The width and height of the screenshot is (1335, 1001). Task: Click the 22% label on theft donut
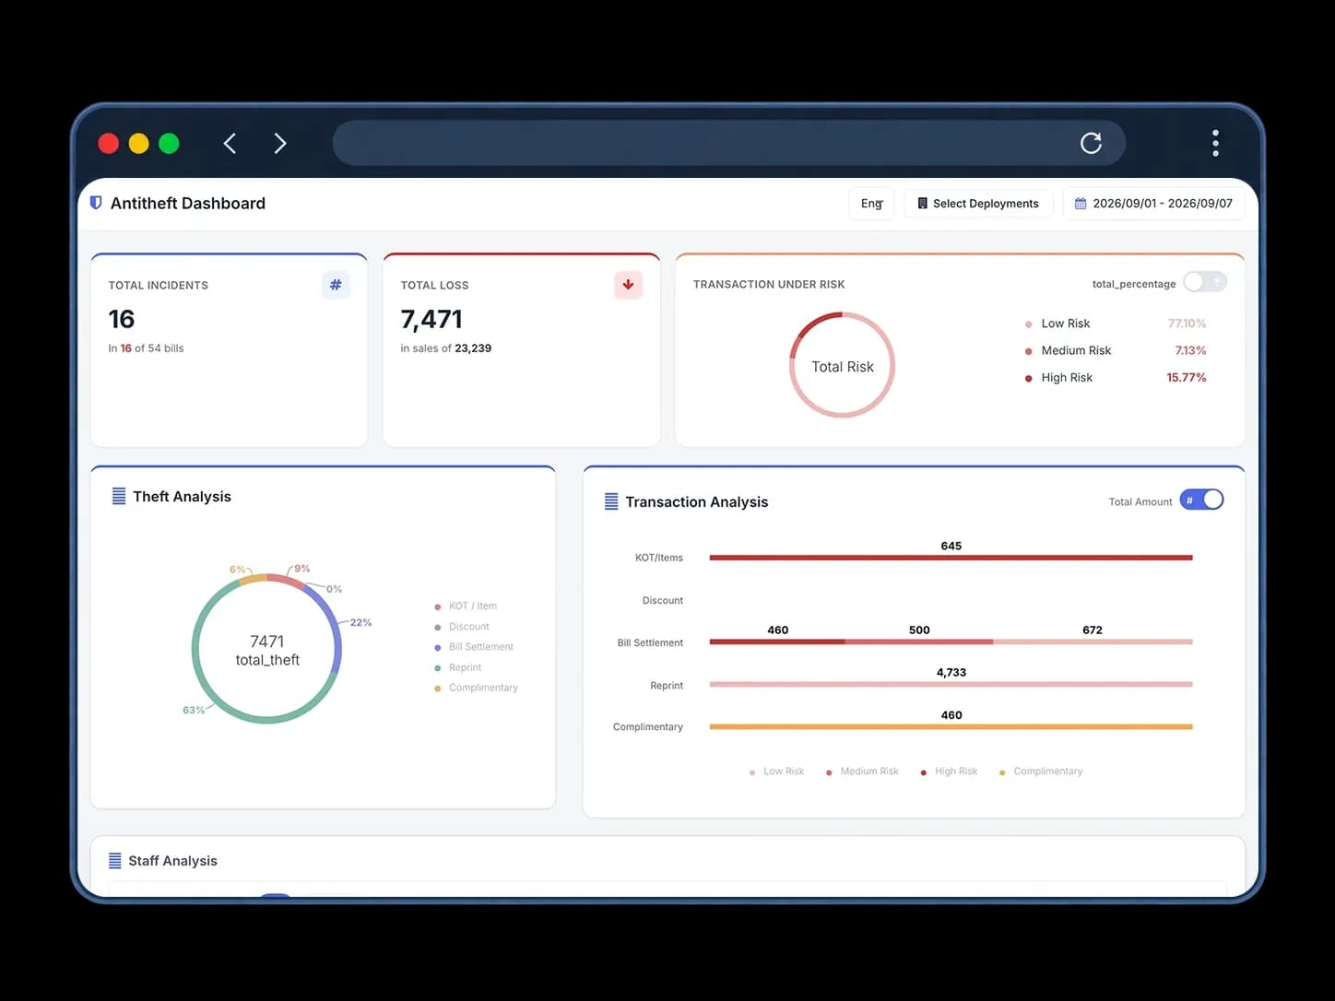360,622
